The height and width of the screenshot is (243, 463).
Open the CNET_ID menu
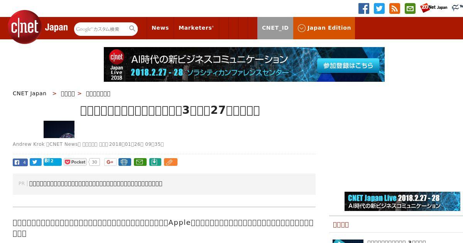tap(275, 28)
